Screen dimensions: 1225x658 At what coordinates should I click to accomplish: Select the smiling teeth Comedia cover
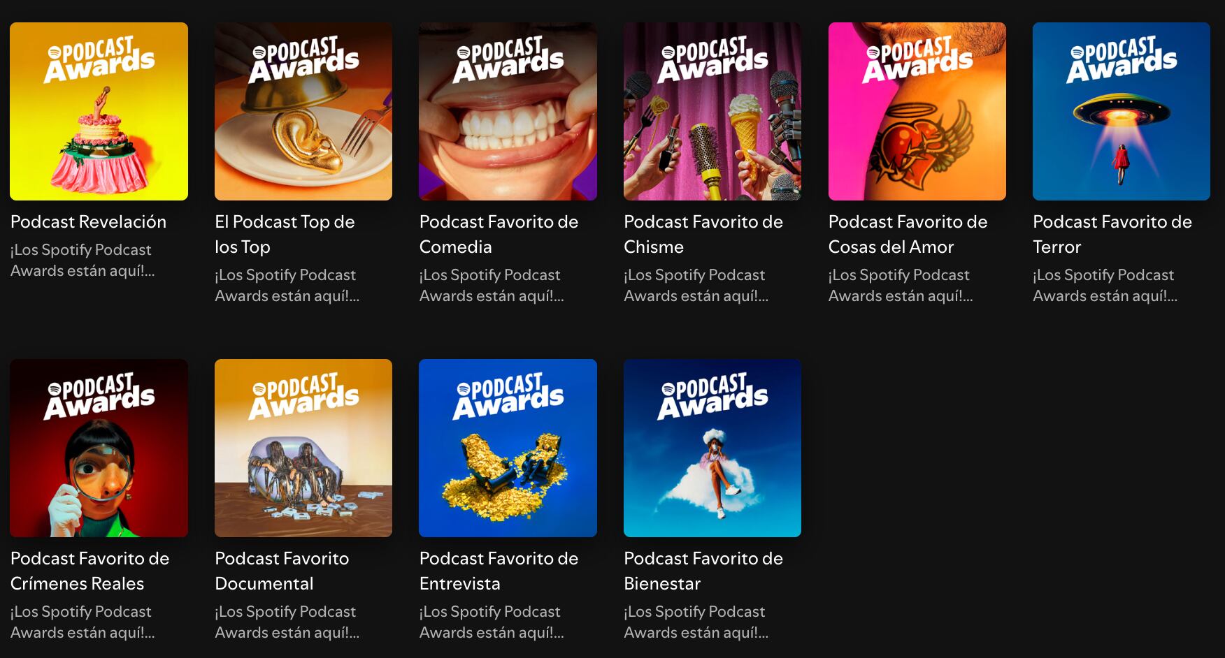pyautogui.click(x=508, y=111)
